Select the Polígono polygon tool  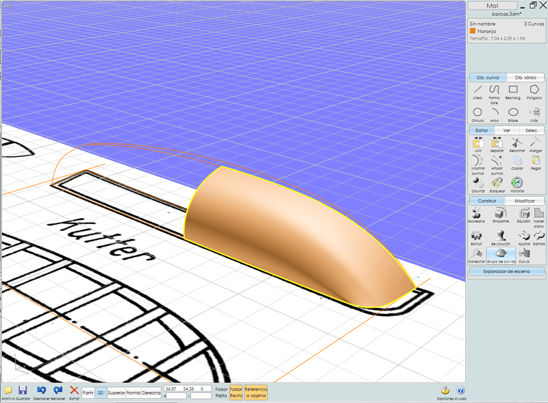point(534,92)
